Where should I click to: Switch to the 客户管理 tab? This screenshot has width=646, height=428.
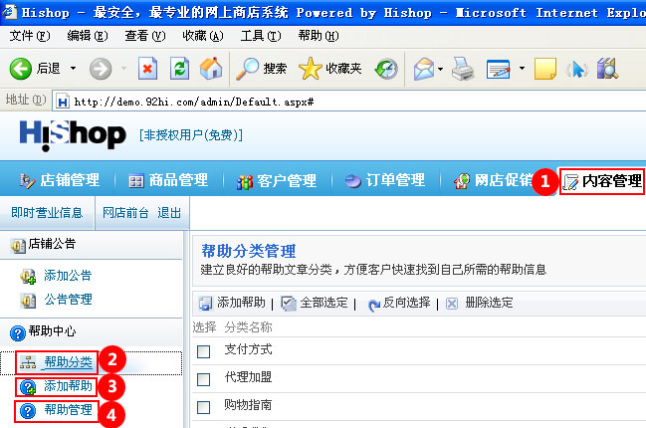(277, 180)
